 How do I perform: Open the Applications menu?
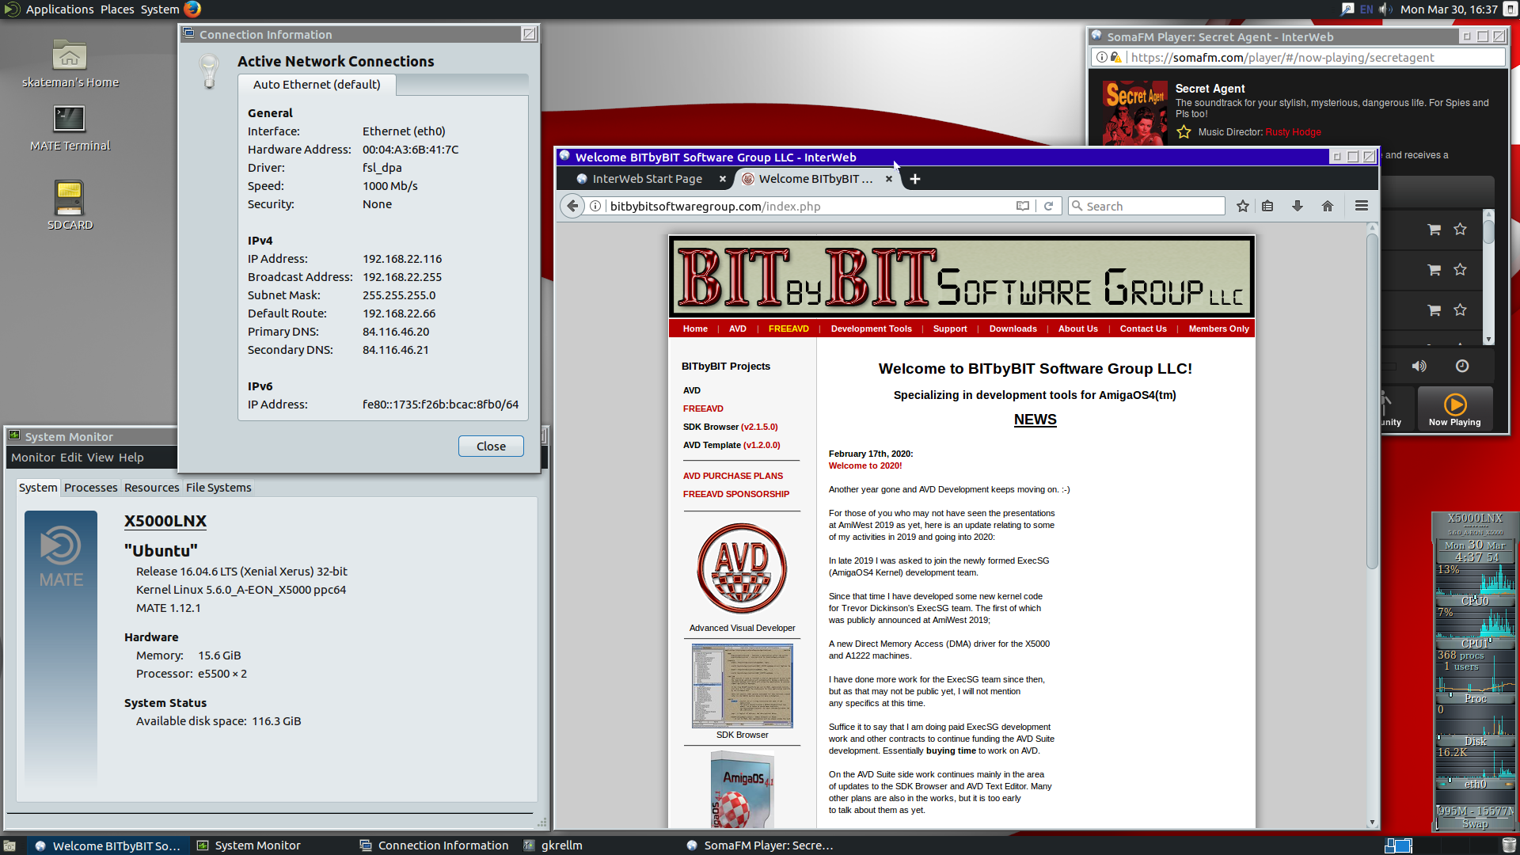[x=59, y=9]
